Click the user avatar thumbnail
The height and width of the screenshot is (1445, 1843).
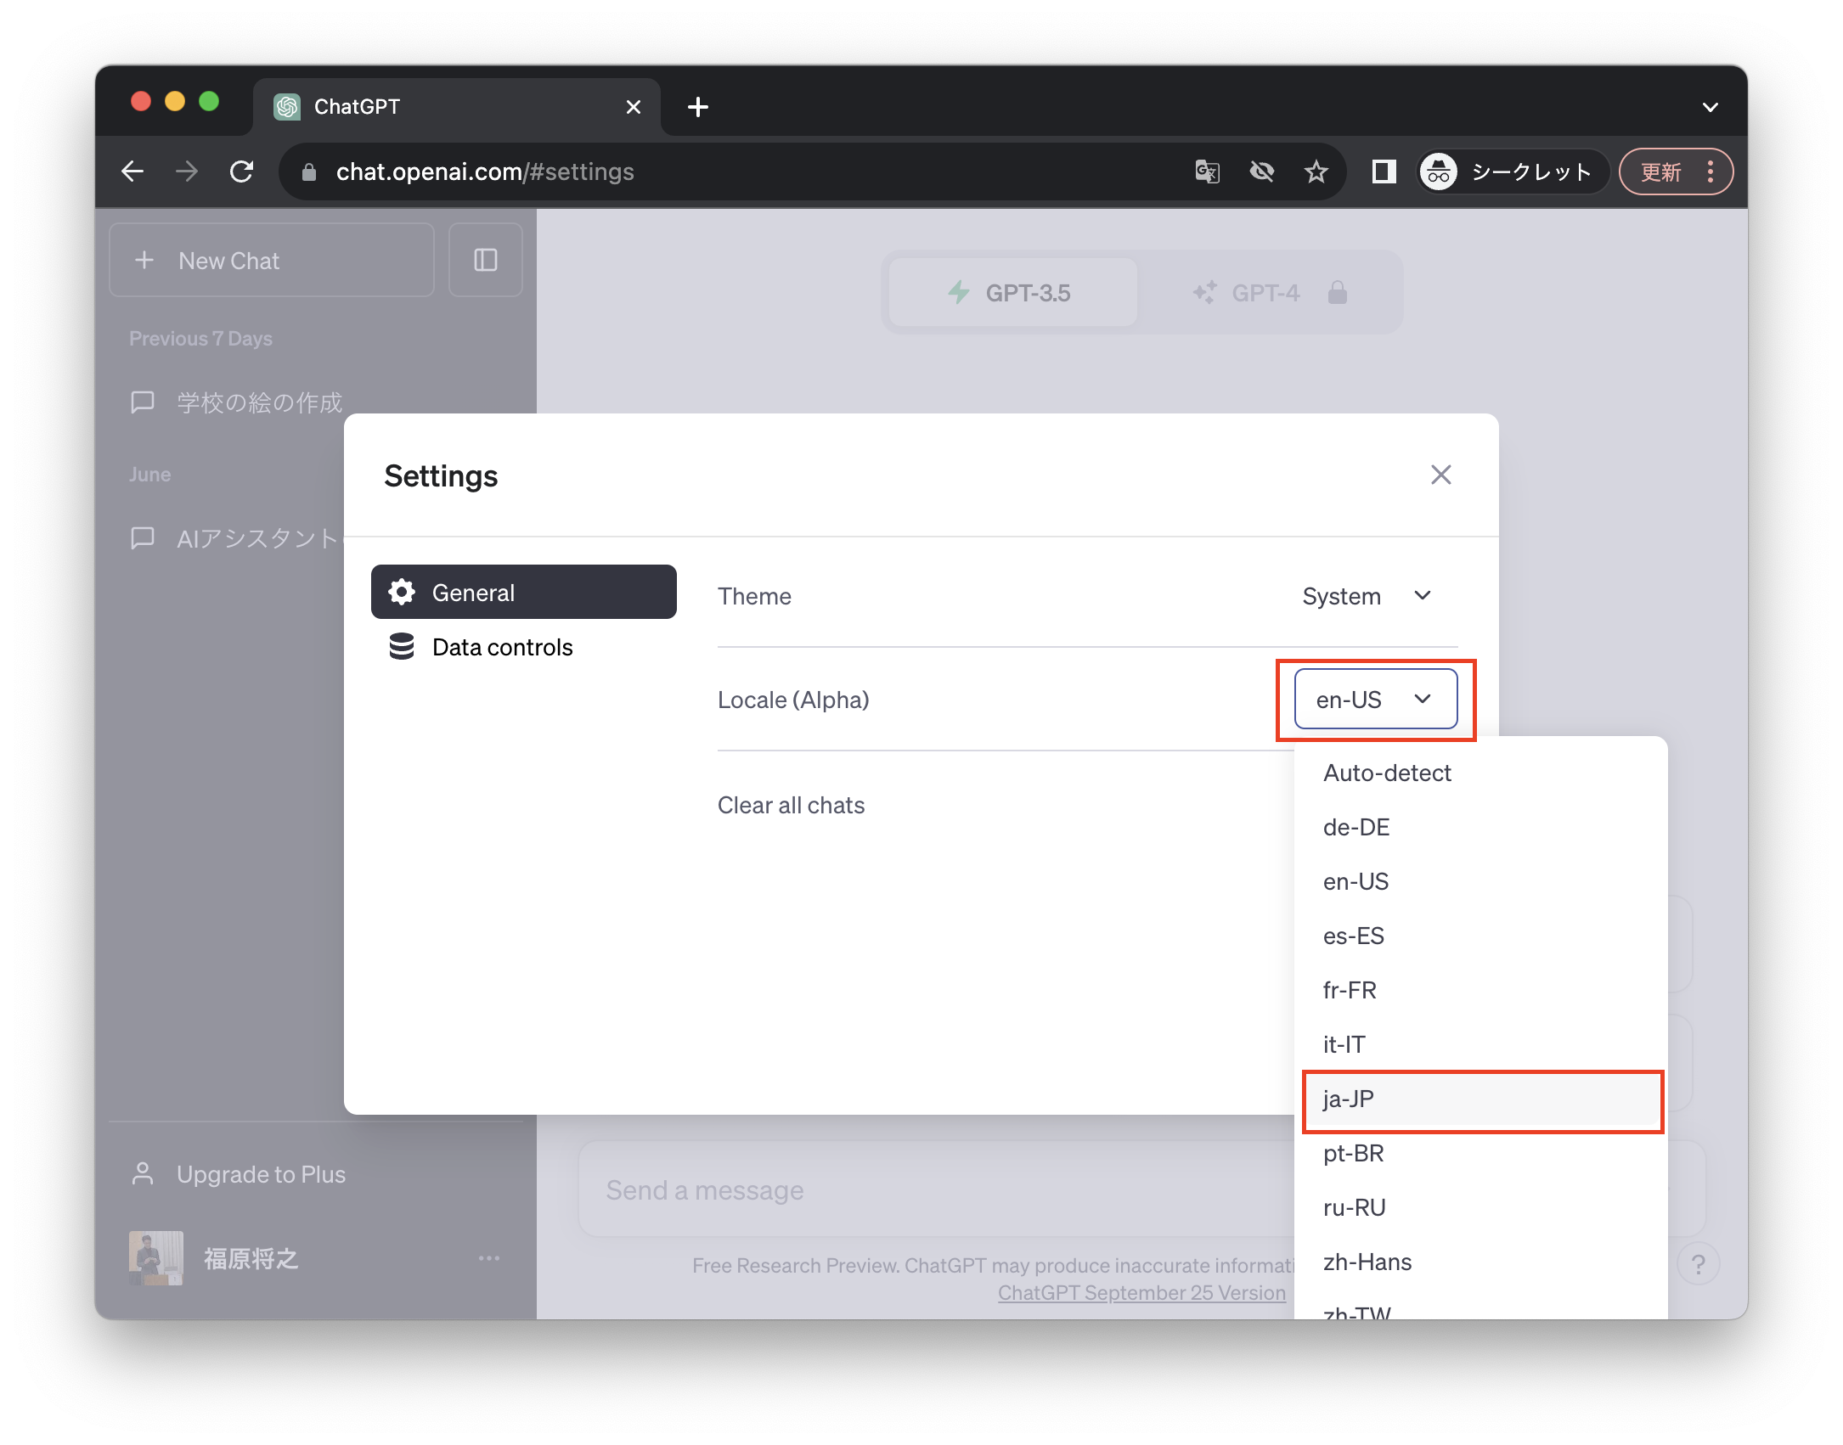click(155, 1258)
